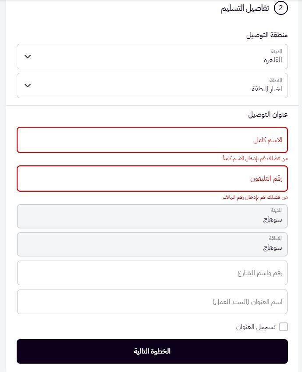Viewport: 302px width, 372px height.
Task: Focus the اسم العنوان (البيت-العمل) field
Action: (x=152, y=302)
